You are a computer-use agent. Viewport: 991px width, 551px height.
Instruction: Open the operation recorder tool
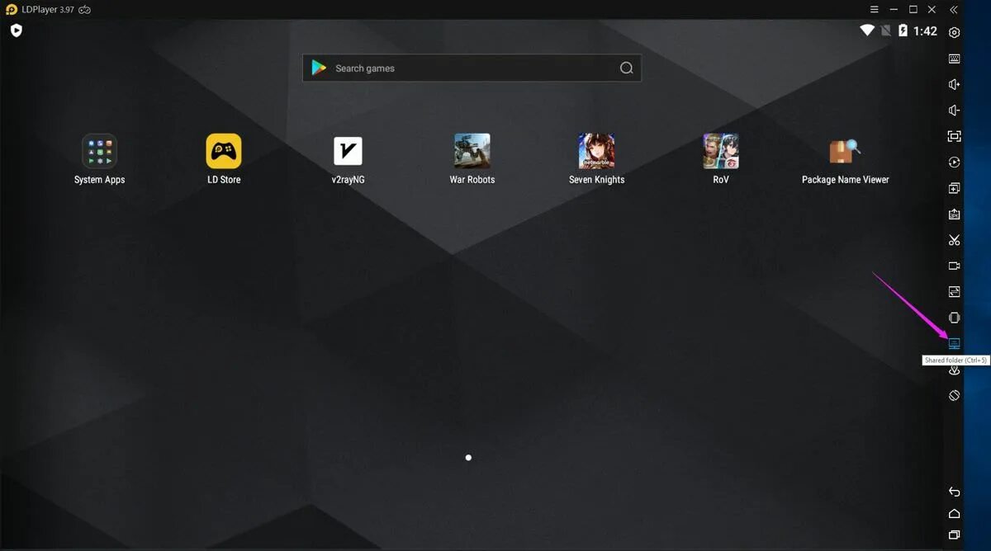click(x=954, y=162)
